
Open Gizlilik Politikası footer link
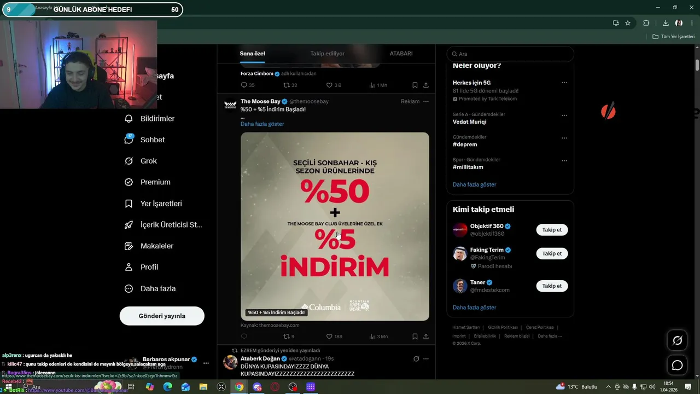click(x=503, y=327)
